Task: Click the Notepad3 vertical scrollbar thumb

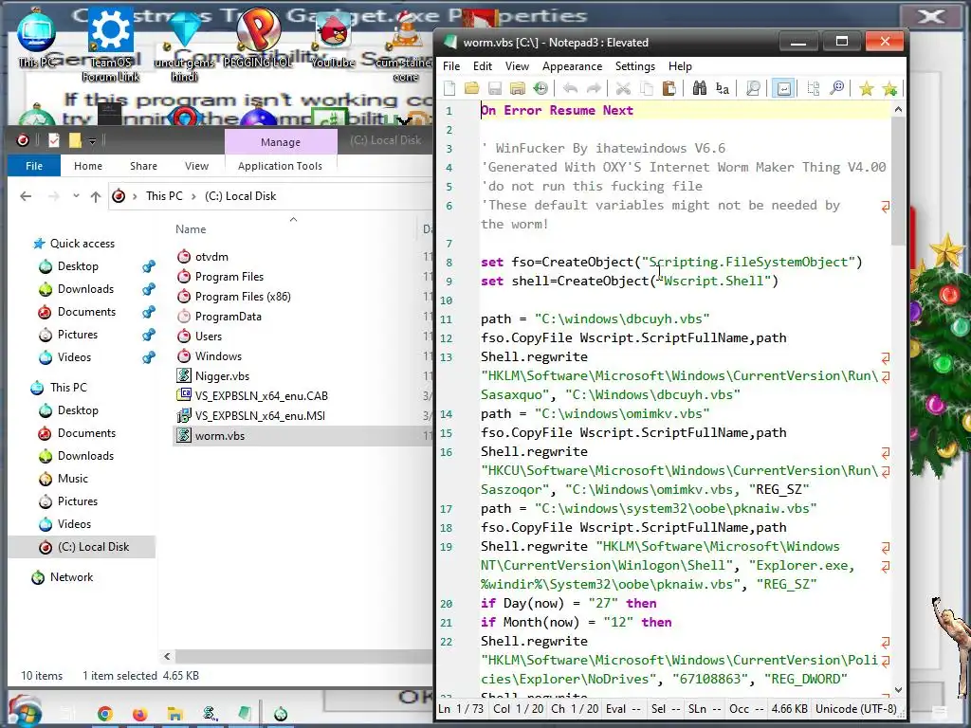Action: (898, 181)
